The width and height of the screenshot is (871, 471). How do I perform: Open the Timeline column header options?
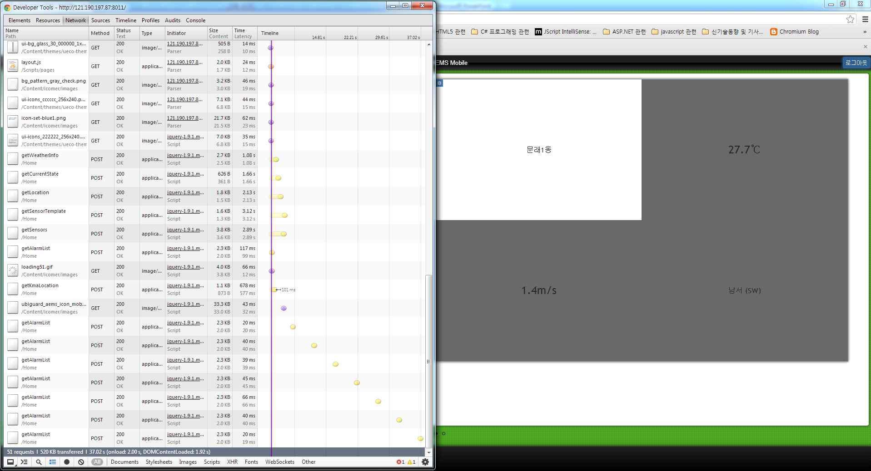(x=270, y=33)
